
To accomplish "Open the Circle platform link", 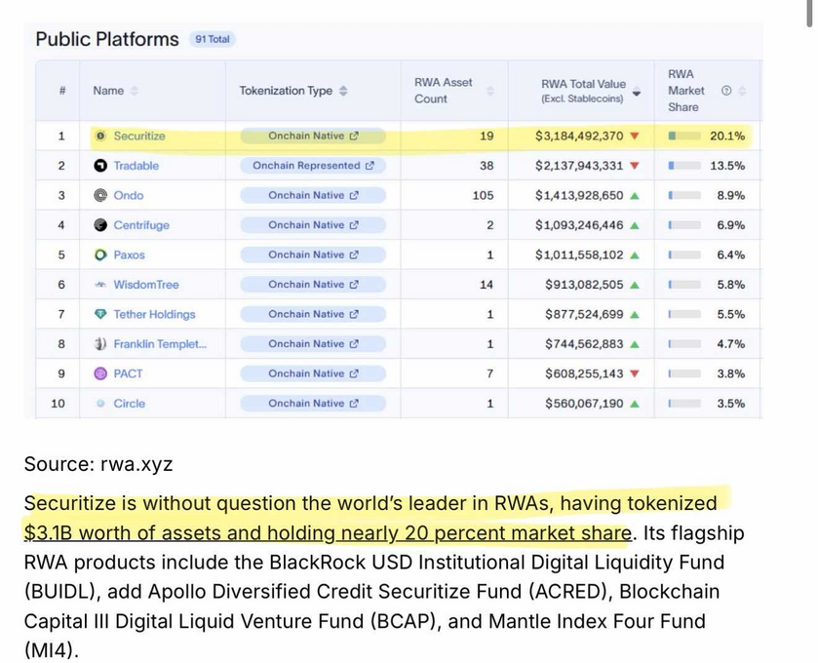I will [130, 404].
